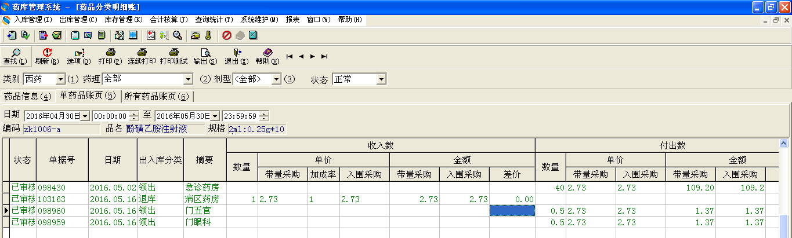The width and height of the screenshot is (792, 238).
Task: Click the 门眼科 摘要 cell
Action: [x=205, y=222]
